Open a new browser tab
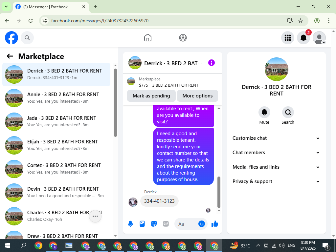 click(x=96, y=7)
